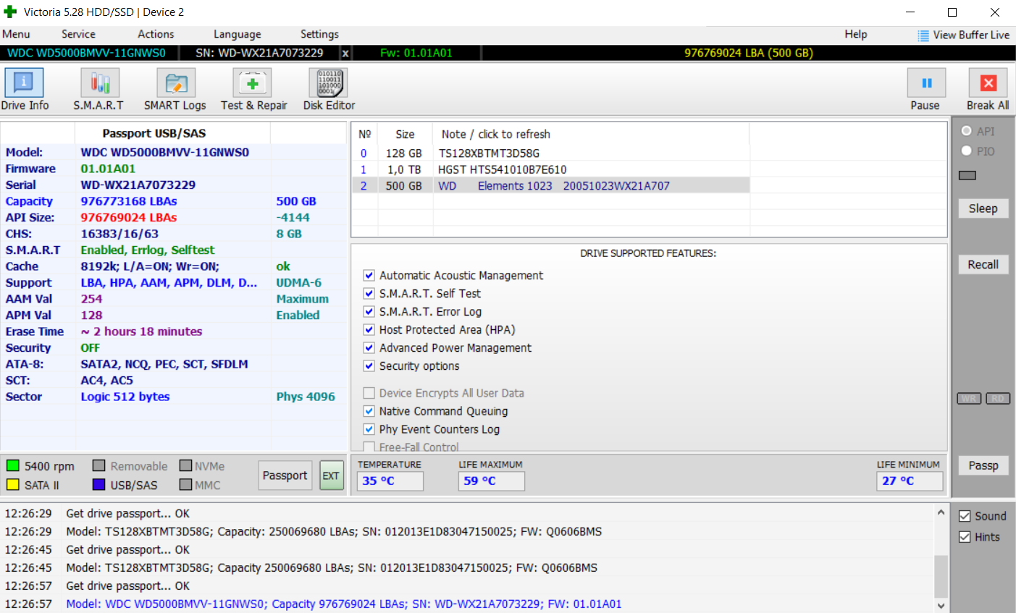Image resolution: width=1016 pixels, height=613 pixels.
Task: Select device 0 TS128XBTMT3D58G row
Action: click(x=550, y=153)
